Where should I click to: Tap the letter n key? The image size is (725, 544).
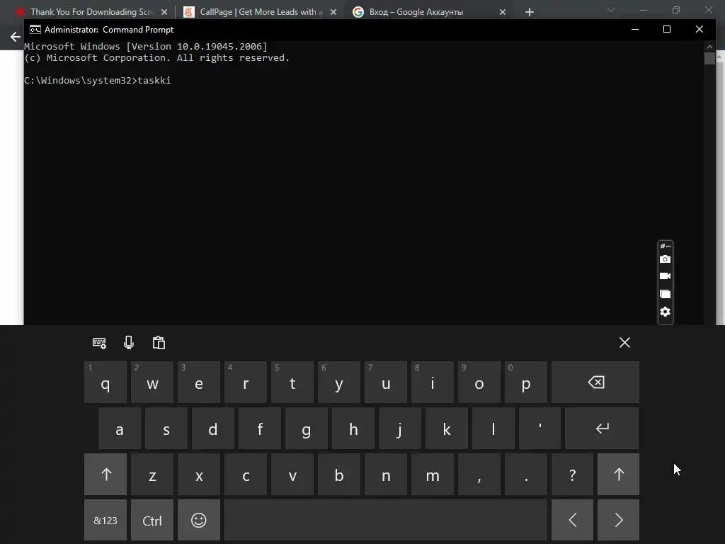pos(386,474)
